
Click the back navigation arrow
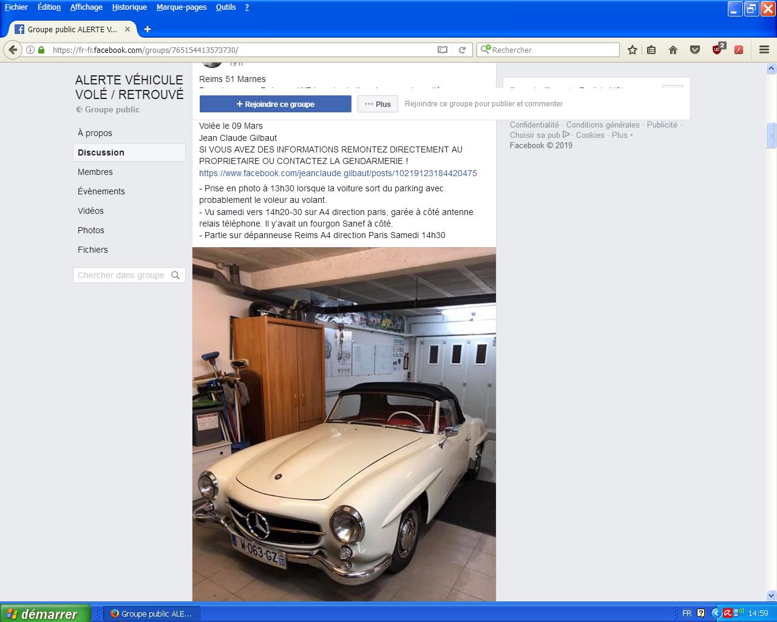[x=13, y=50]
